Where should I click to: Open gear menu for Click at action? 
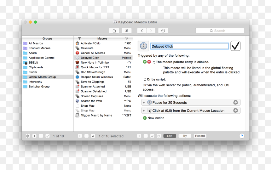coord(236,110)
